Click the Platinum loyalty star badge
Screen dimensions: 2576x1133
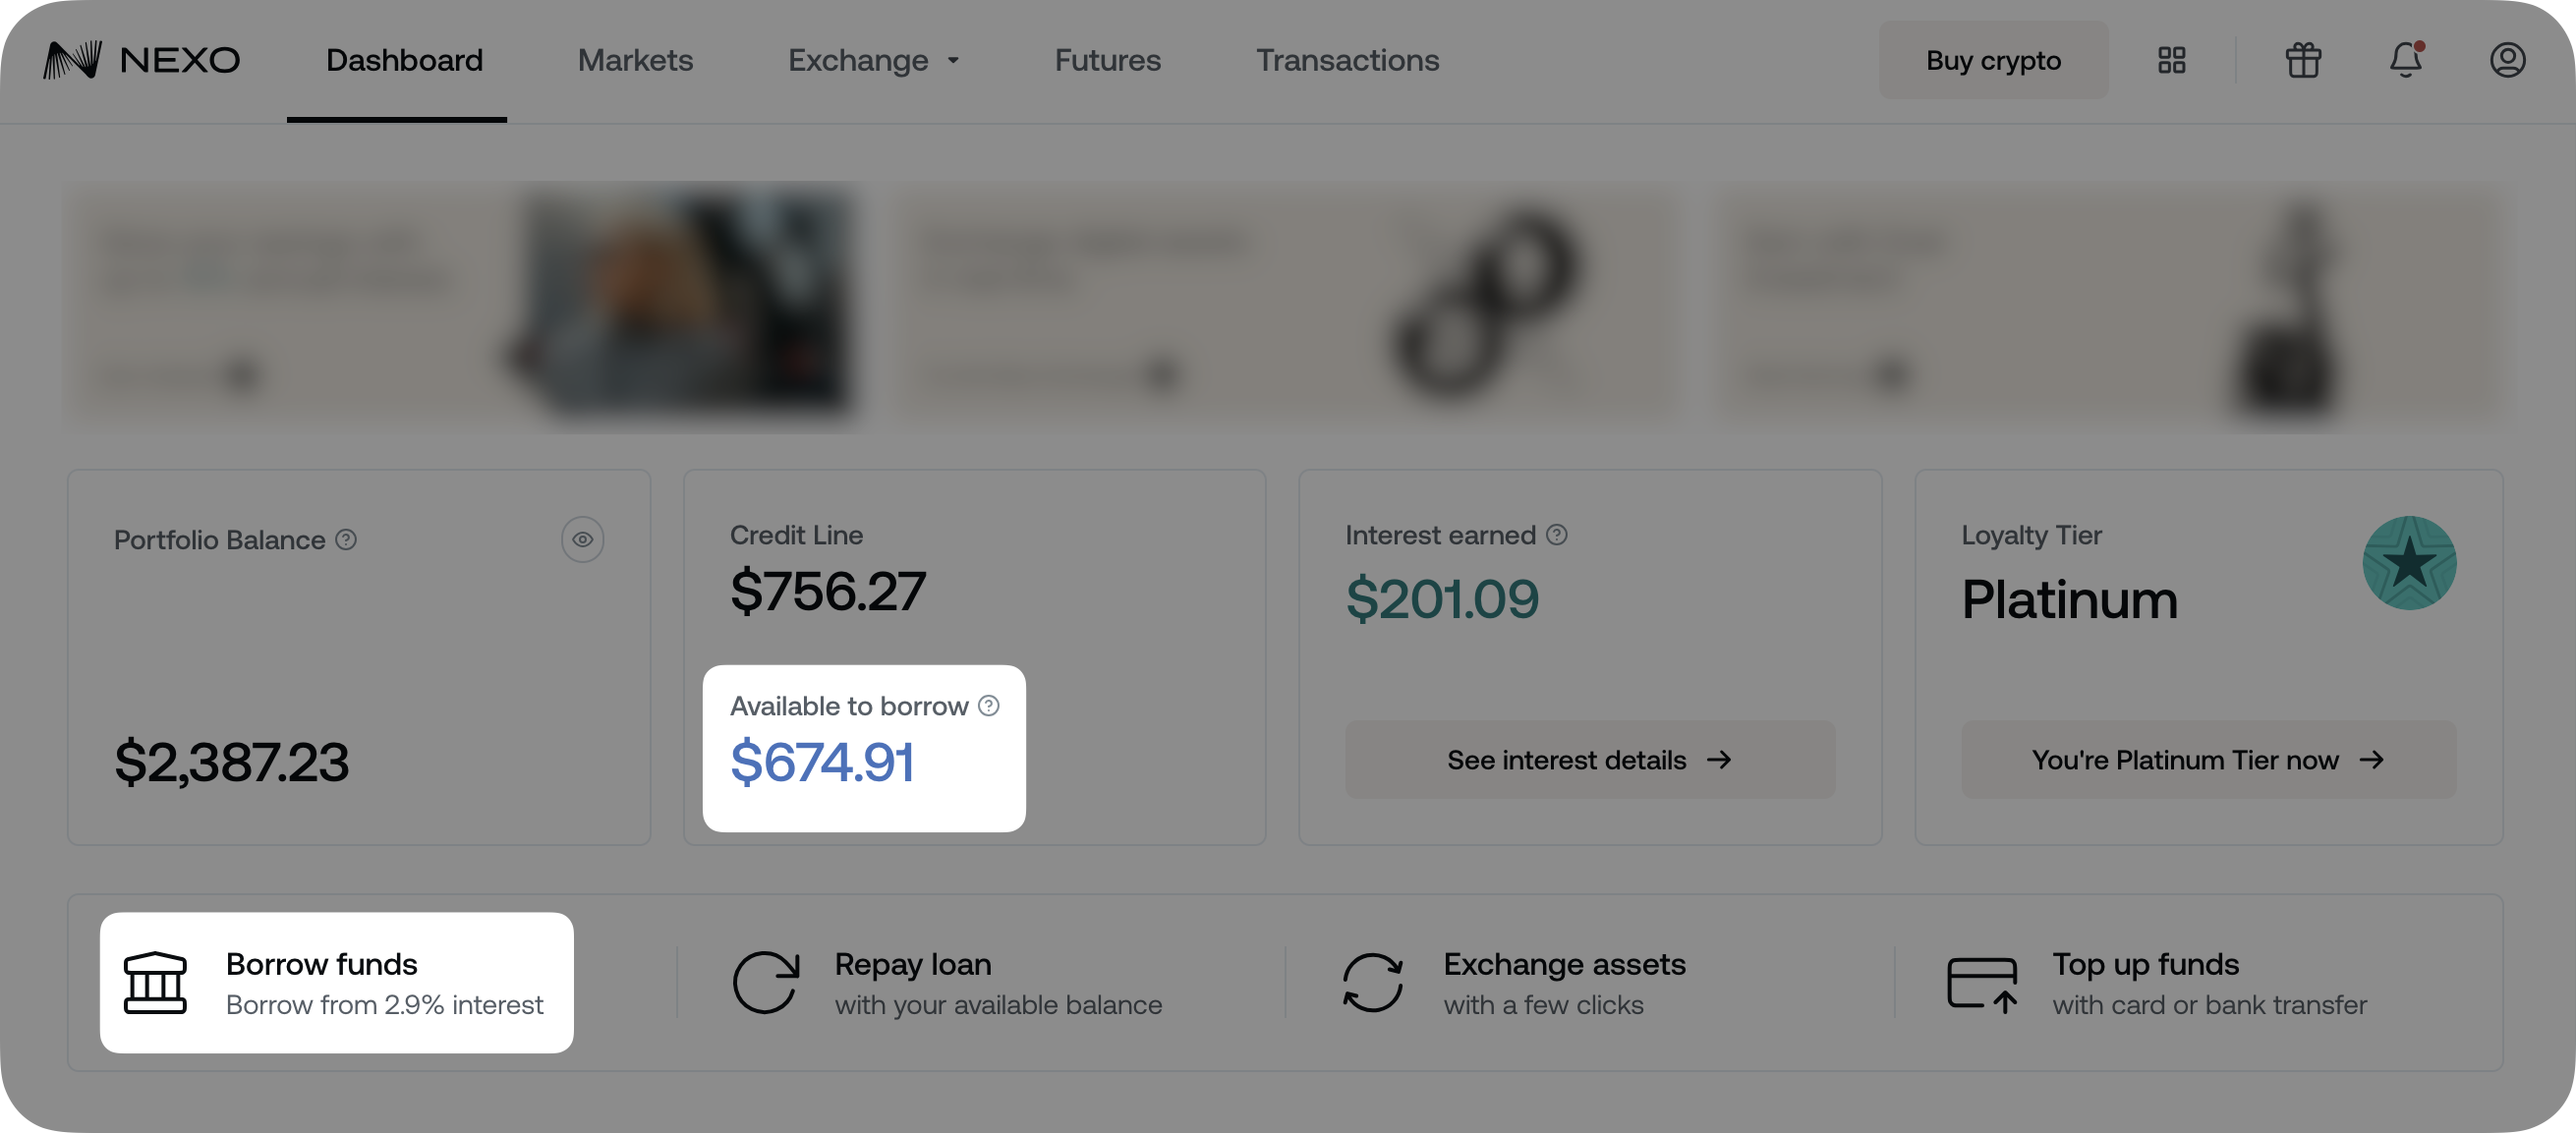[x=2409, y=563]
